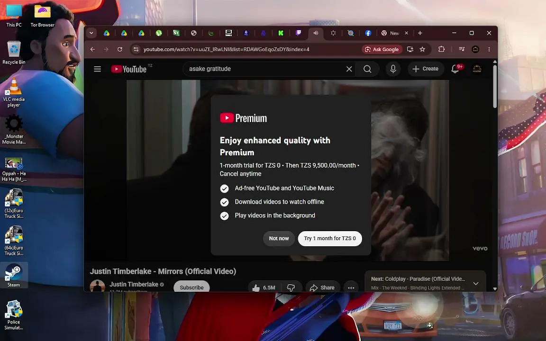The height and width of the screenshot is (341, 546).
Task: Open the YouTube notifications bell
Action: pos(455,69)
